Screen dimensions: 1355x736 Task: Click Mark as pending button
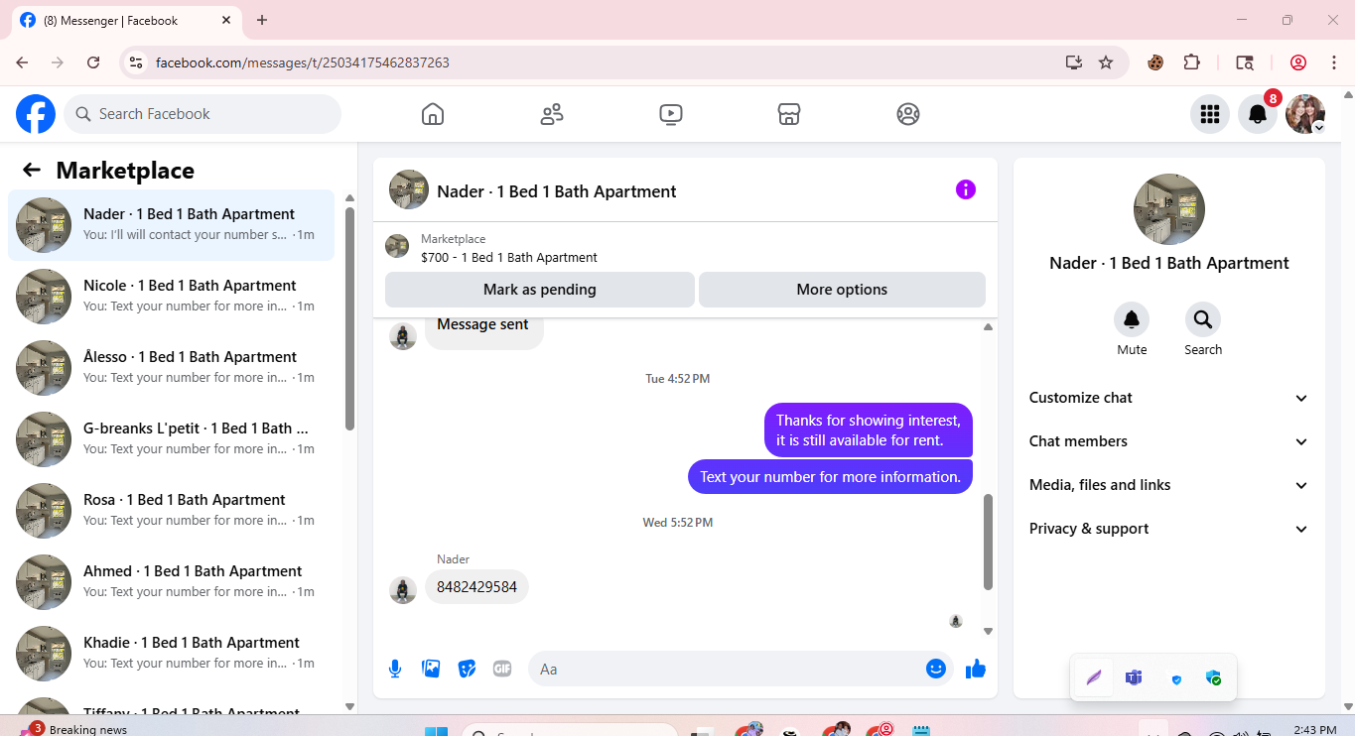(x=540, y=290)
